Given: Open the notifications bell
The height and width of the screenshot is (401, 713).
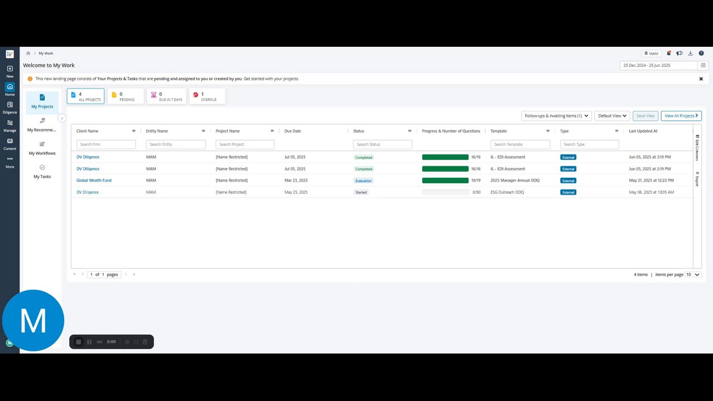Looking at the screenshot, I should [x=668, y=53].
